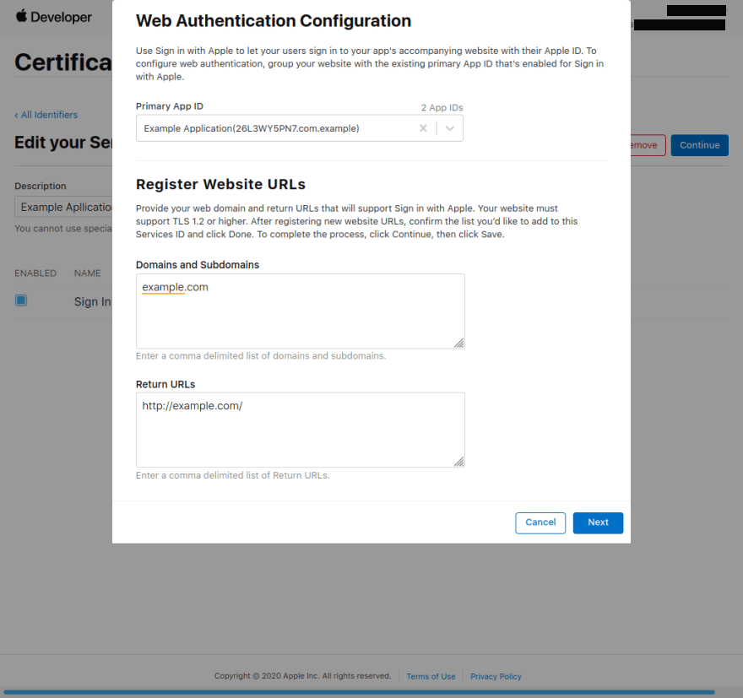
Task: Click the blue Continue button
Action: 699,145
